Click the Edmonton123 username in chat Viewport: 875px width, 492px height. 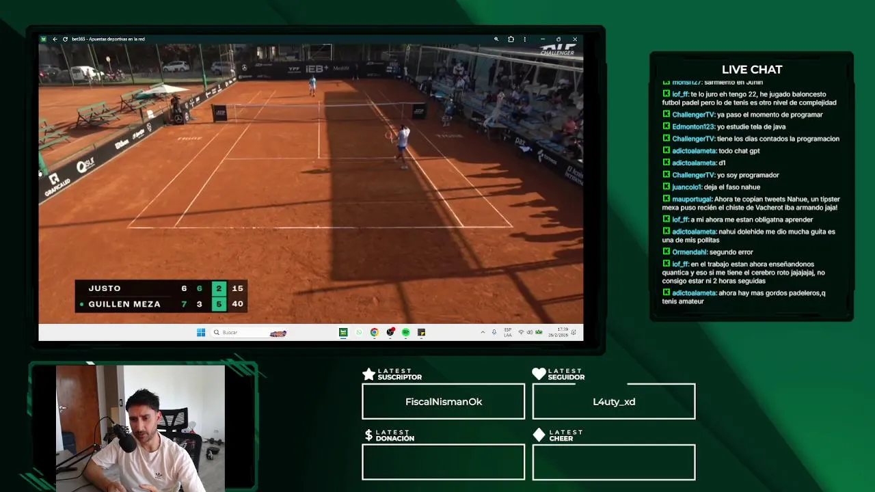tap(693, 126)
